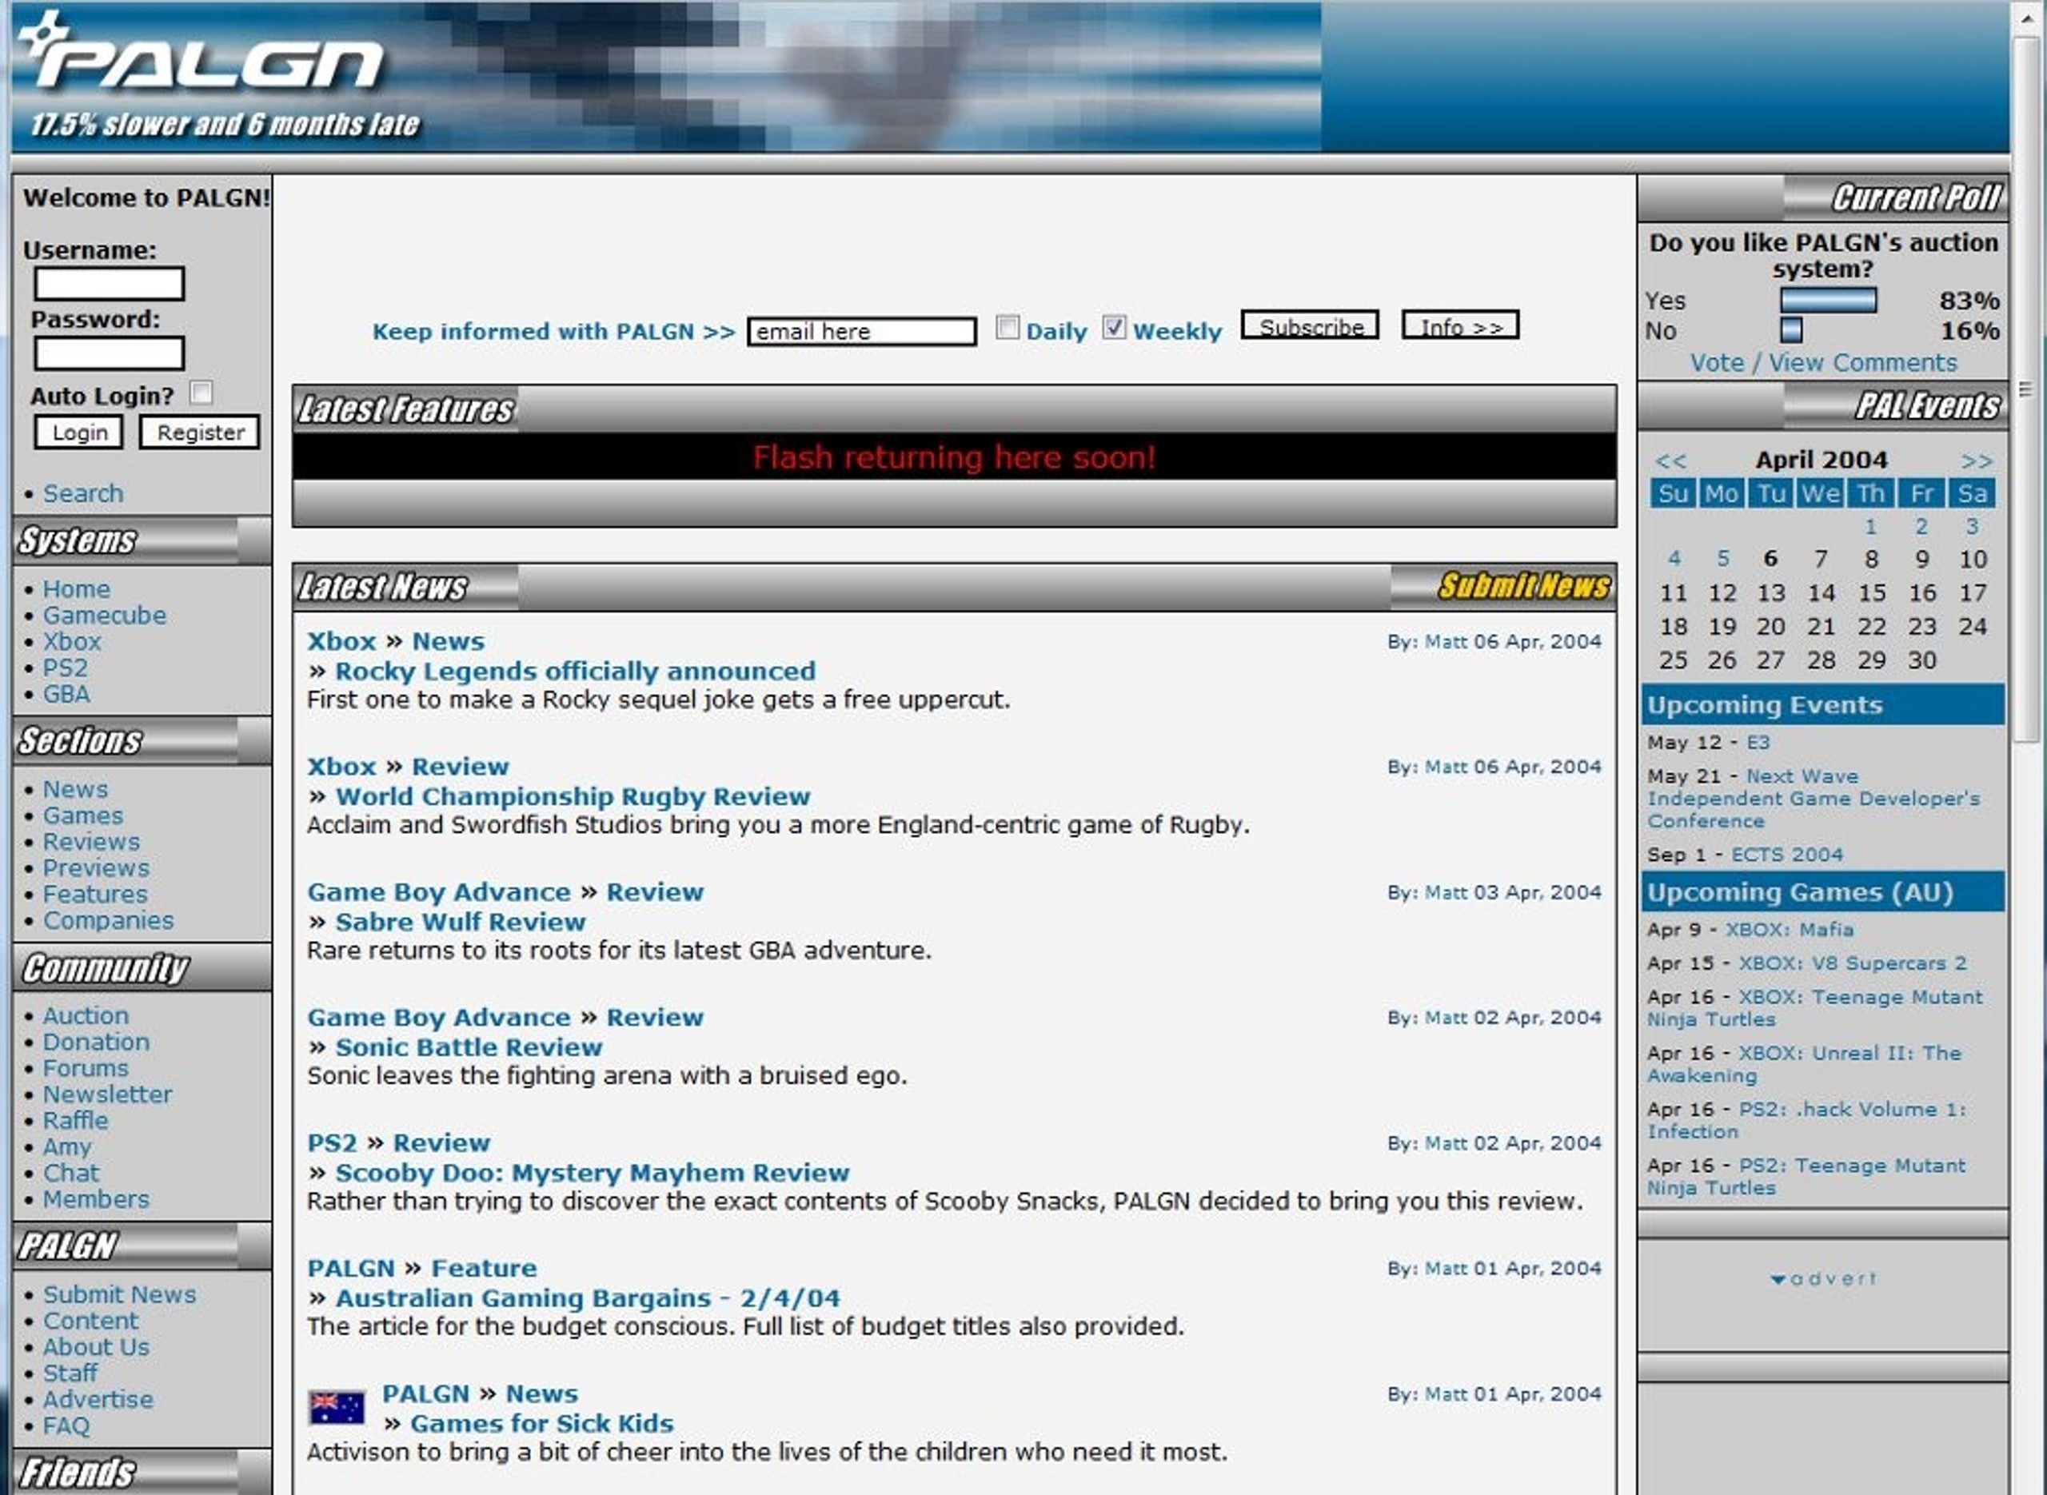Focus the Username input field
Image resolution: width=2047 pixels, height=1495 pixels.
coord(109,284)
